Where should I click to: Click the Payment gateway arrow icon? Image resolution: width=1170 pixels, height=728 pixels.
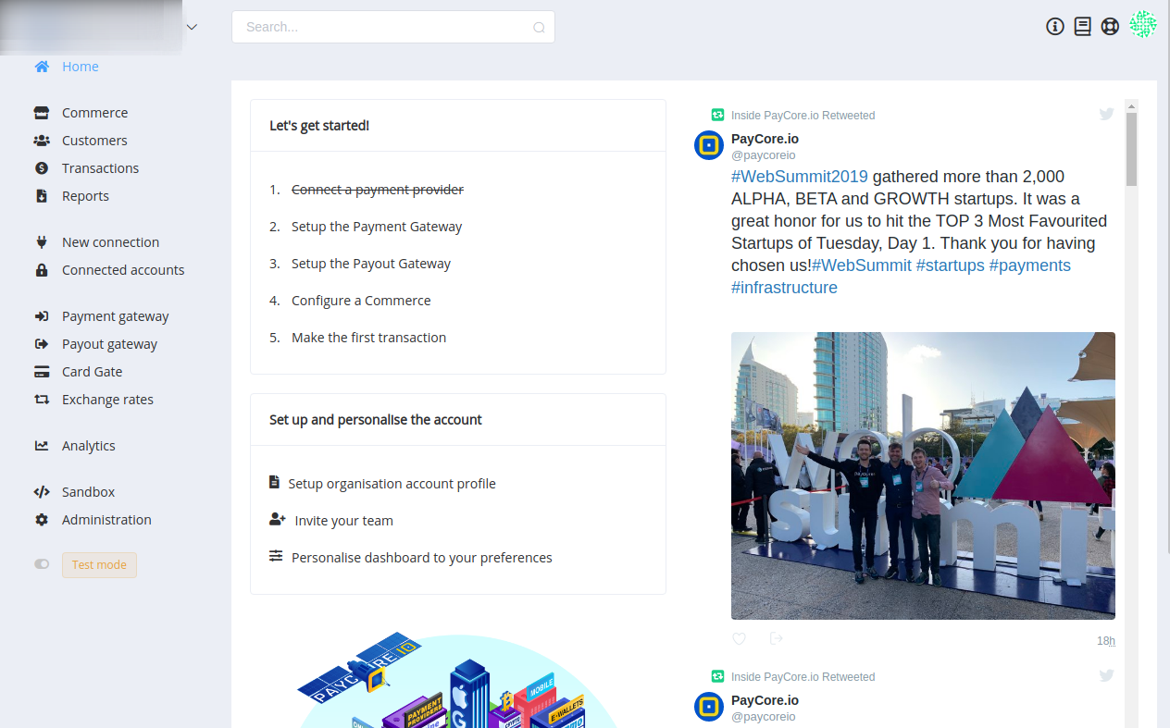42,316
